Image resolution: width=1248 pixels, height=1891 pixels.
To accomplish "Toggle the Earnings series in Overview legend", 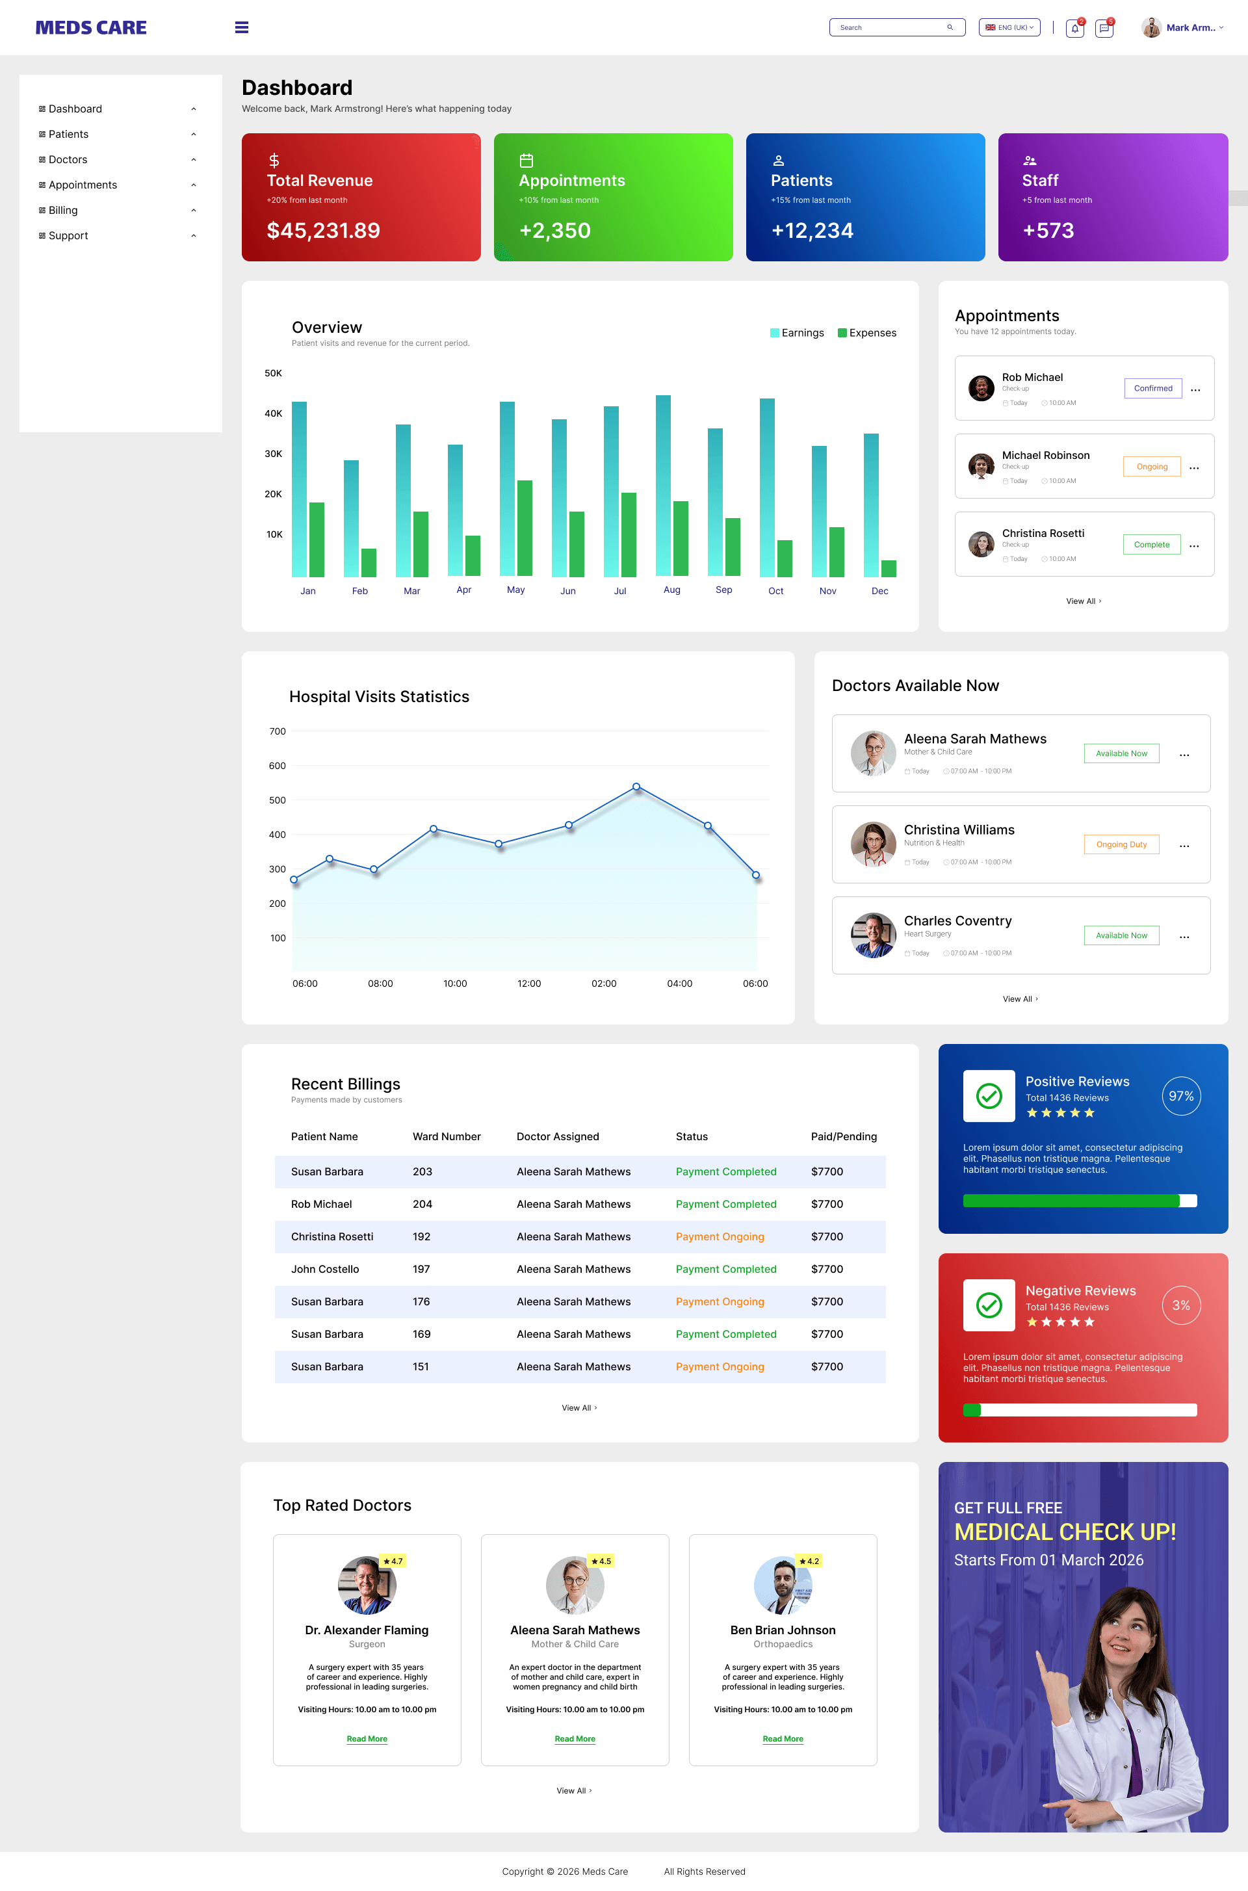I will click(797, 333).
